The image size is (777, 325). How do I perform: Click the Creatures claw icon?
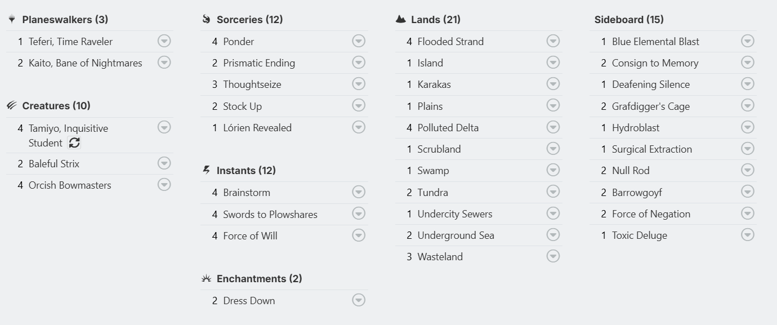pos(12,106)
